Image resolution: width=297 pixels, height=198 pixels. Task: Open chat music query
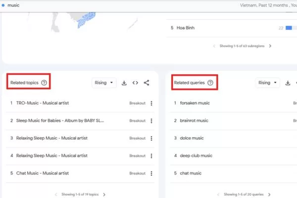[x=191, y=173]
